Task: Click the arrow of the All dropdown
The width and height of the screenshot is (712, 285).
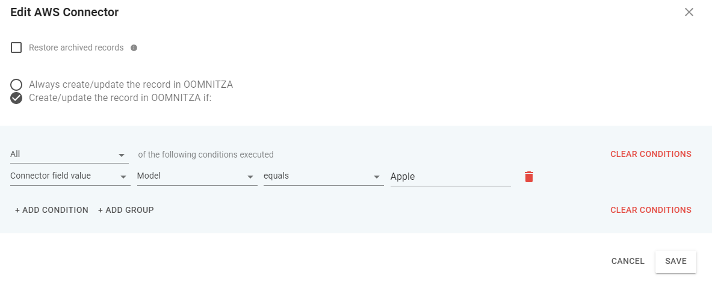Action: point(122,155)
